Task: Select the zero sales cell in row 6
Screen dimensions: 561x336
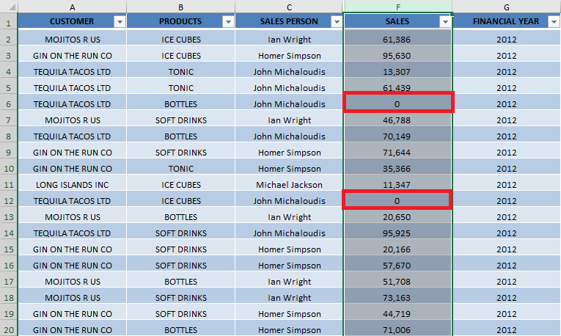Action: tap(398, 103)
